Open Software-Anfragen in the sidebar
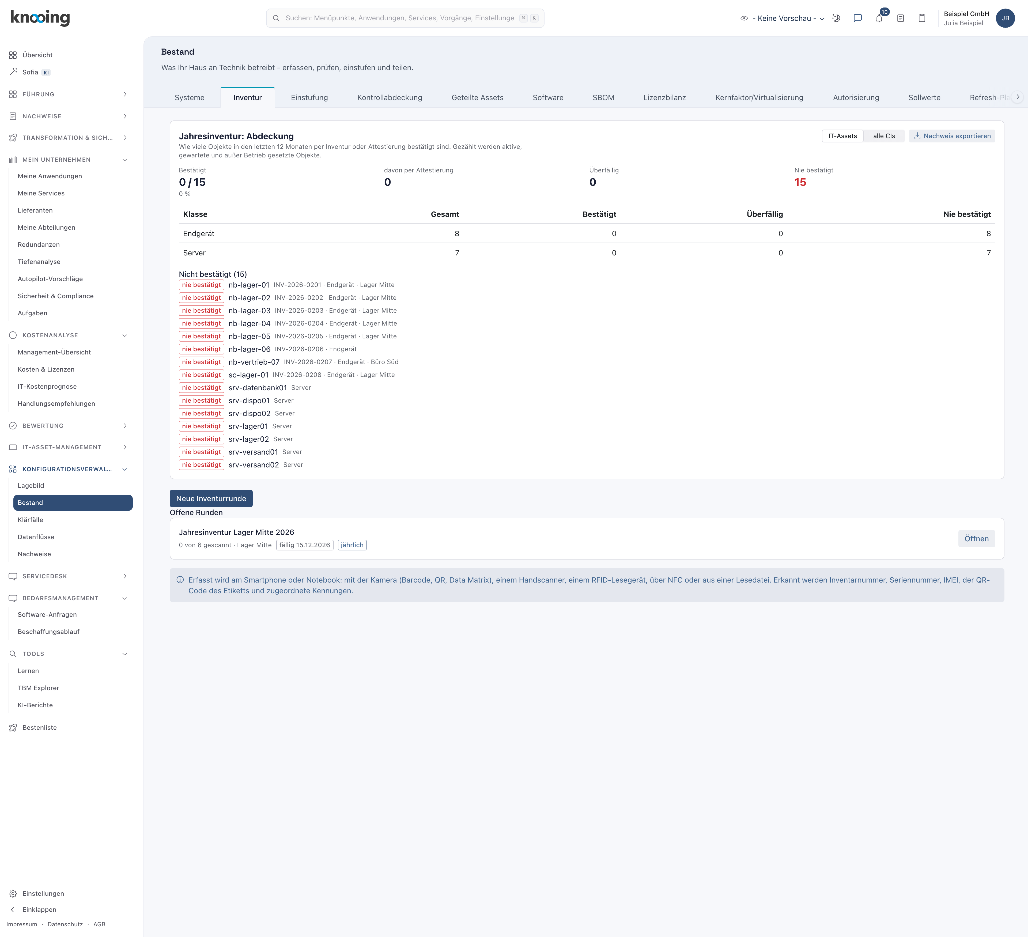Screen dimensions: 1028x937 [x=72, y=615]
